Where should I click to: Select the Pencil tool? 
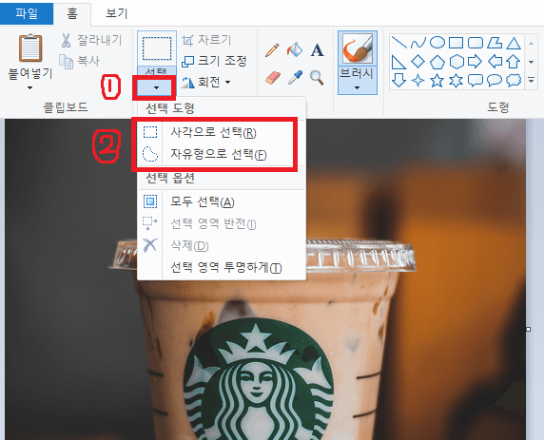(x=272, y=50)
